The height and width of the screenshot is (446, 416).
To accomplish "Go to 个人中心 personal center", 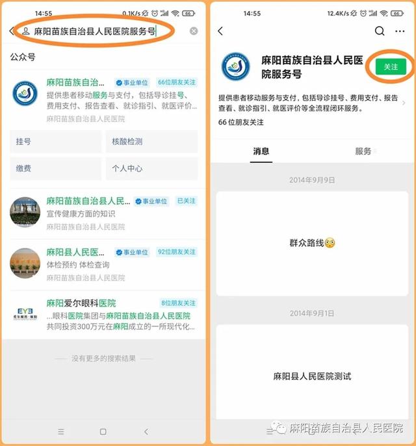I will [x=151, y=168].
